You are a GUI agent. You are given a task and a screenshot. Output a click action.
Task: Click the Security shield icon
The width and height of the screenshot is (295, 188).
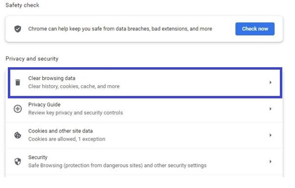click(x=18, y=162)
